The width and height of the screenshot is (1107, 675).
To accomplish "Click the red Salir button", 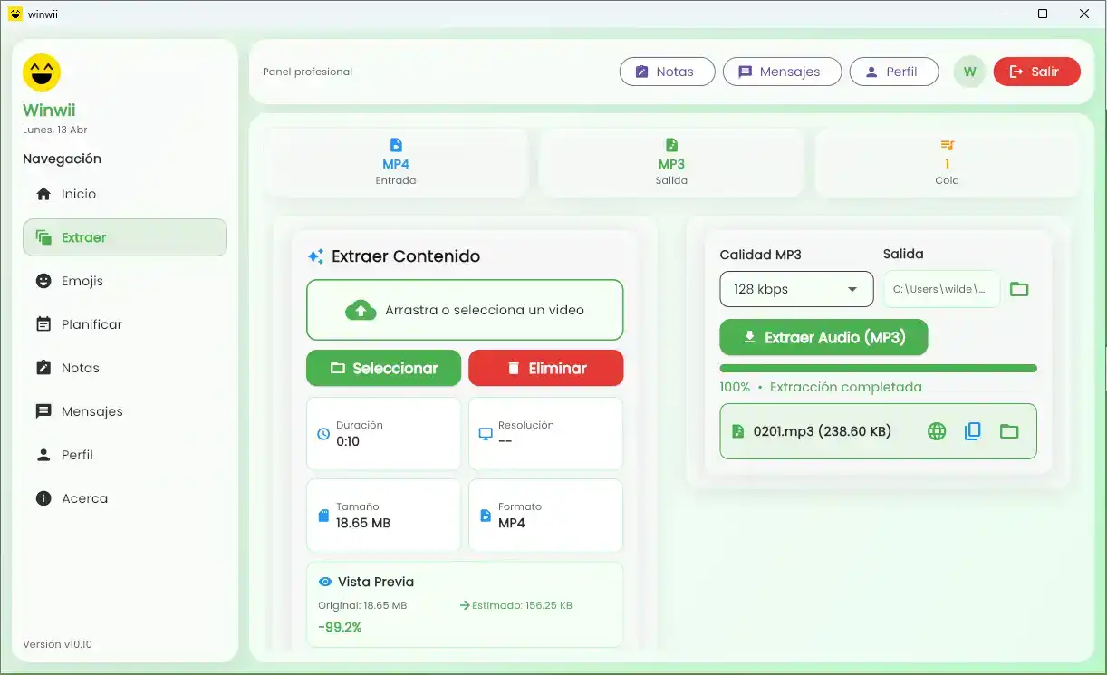I will pyautogui.click(x=1036, y=72).
